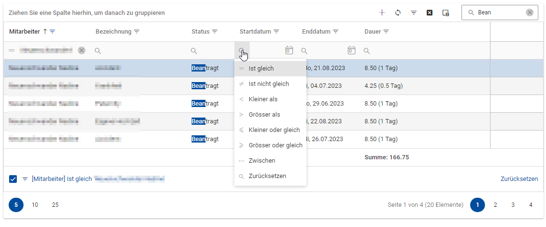Select 'Grösser oder gleich' filter operation
546x227 pixels.
point(275,145)
